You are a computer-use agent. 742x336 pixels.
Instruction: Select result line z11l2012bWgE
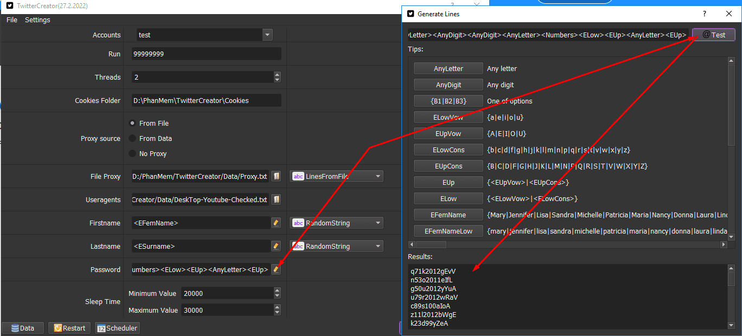click(x=433, y=315)
